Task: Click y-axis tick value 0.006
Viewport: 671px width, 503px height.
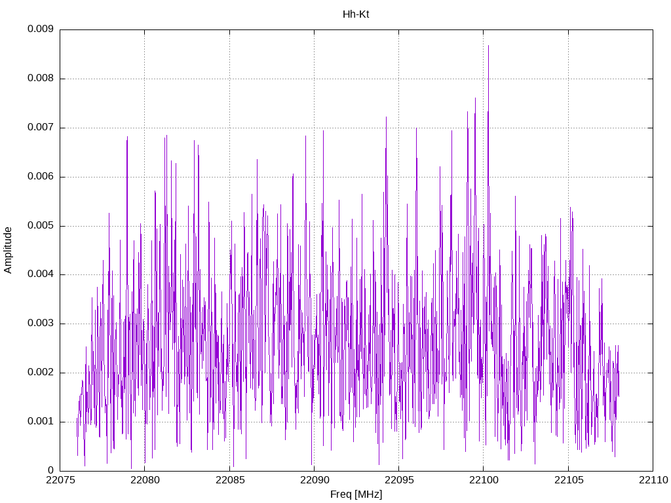Action: (x=40, y=177)
